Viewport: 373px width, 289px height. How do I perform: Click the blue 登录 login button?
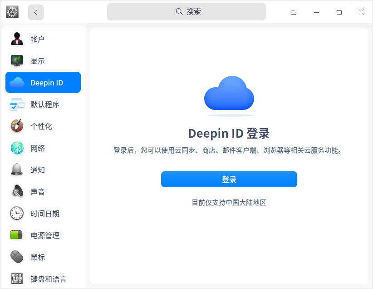click(229, 179)
